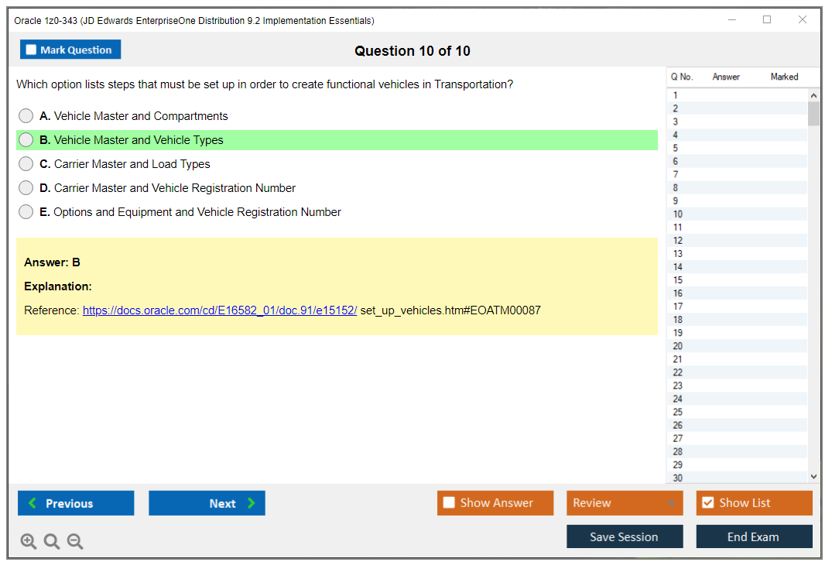Select question row 29 in the list
The width and height of the screenshot is (832, 569).
click(737, 465)
